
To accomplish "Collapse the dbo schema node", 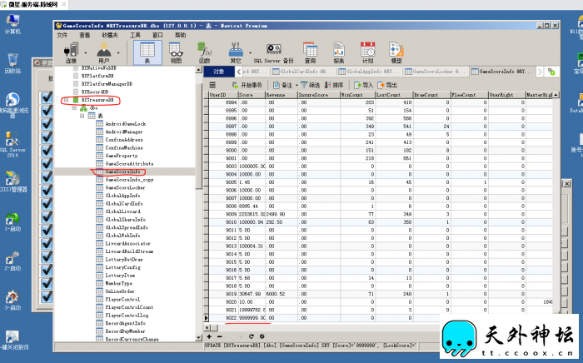I will point(72,108).
